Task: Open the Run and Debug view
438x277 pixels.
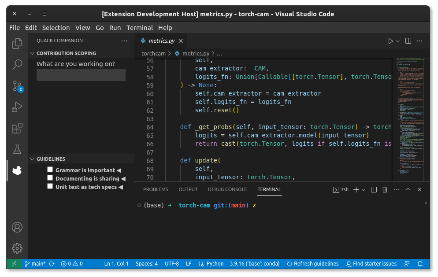Action: 17,107
